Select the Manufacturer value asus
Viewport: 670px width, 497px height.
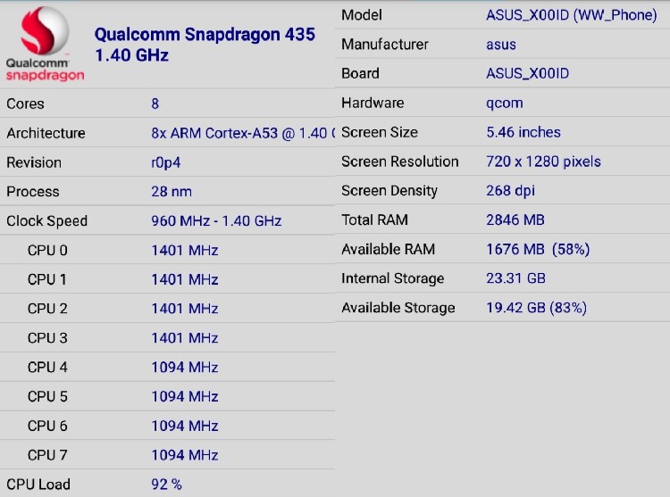click(x=501, y=45)
